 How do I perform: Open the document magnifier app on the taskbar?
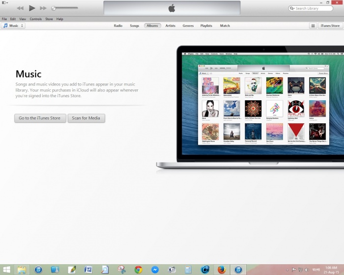click(x=105, y=270)
